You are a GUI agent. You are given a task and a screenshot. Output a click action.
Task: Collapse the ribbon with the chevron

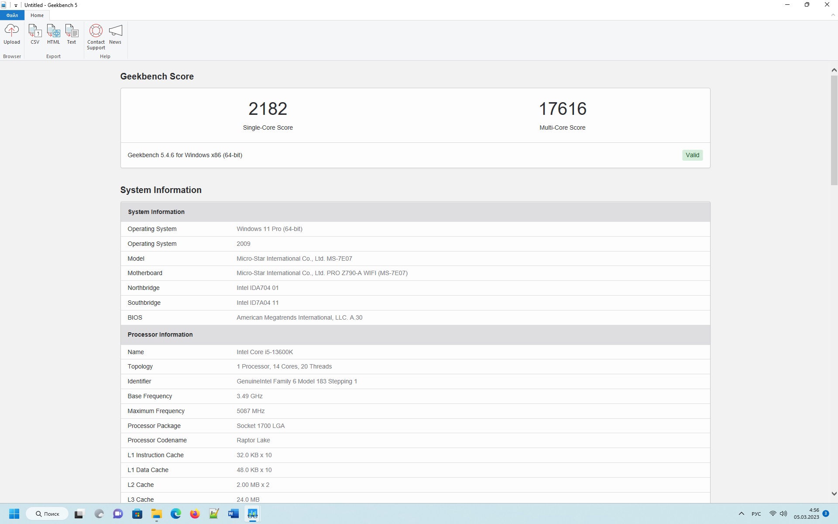click(x=833, y=15)
